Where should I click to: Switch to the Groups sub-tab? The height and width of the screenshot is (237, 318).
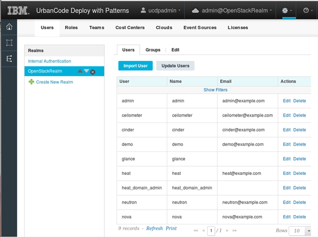153,50
